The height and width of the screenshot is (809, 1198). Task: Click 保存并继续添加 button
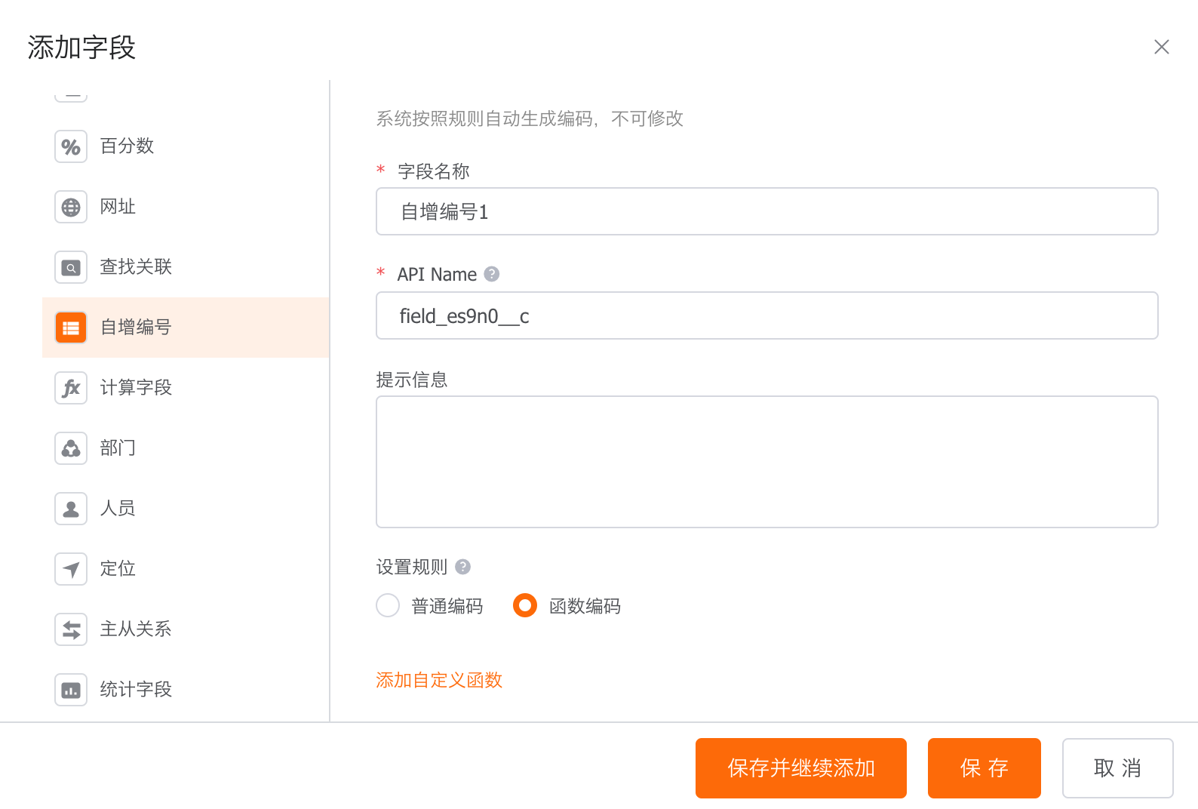(x=801, y=768)
